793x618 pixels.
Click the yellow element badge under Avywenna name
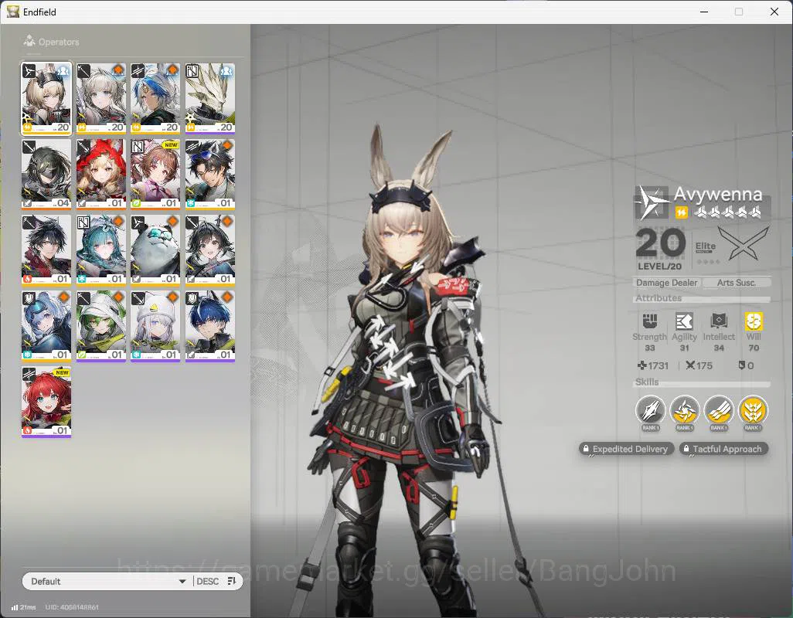click(681, 212)
